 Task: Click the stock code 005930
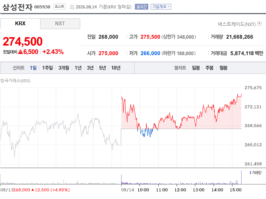pyautogui.click(x=42, y=7)
